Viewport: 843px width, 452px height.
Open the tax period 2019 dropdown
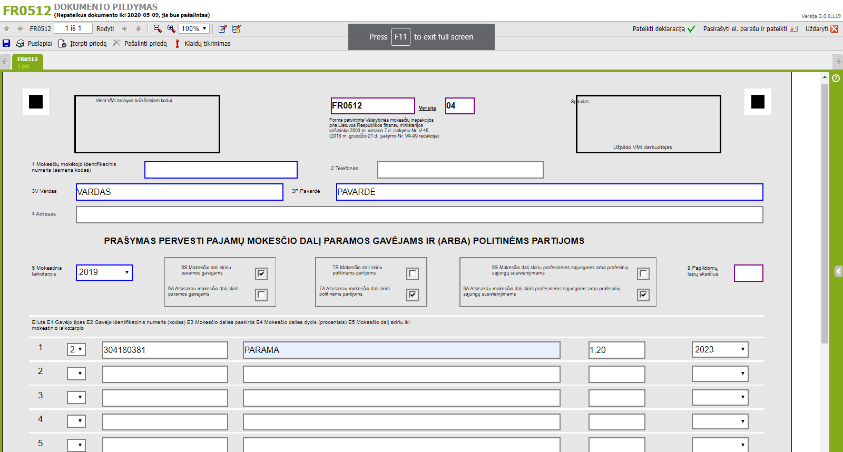tap(104, 272)
